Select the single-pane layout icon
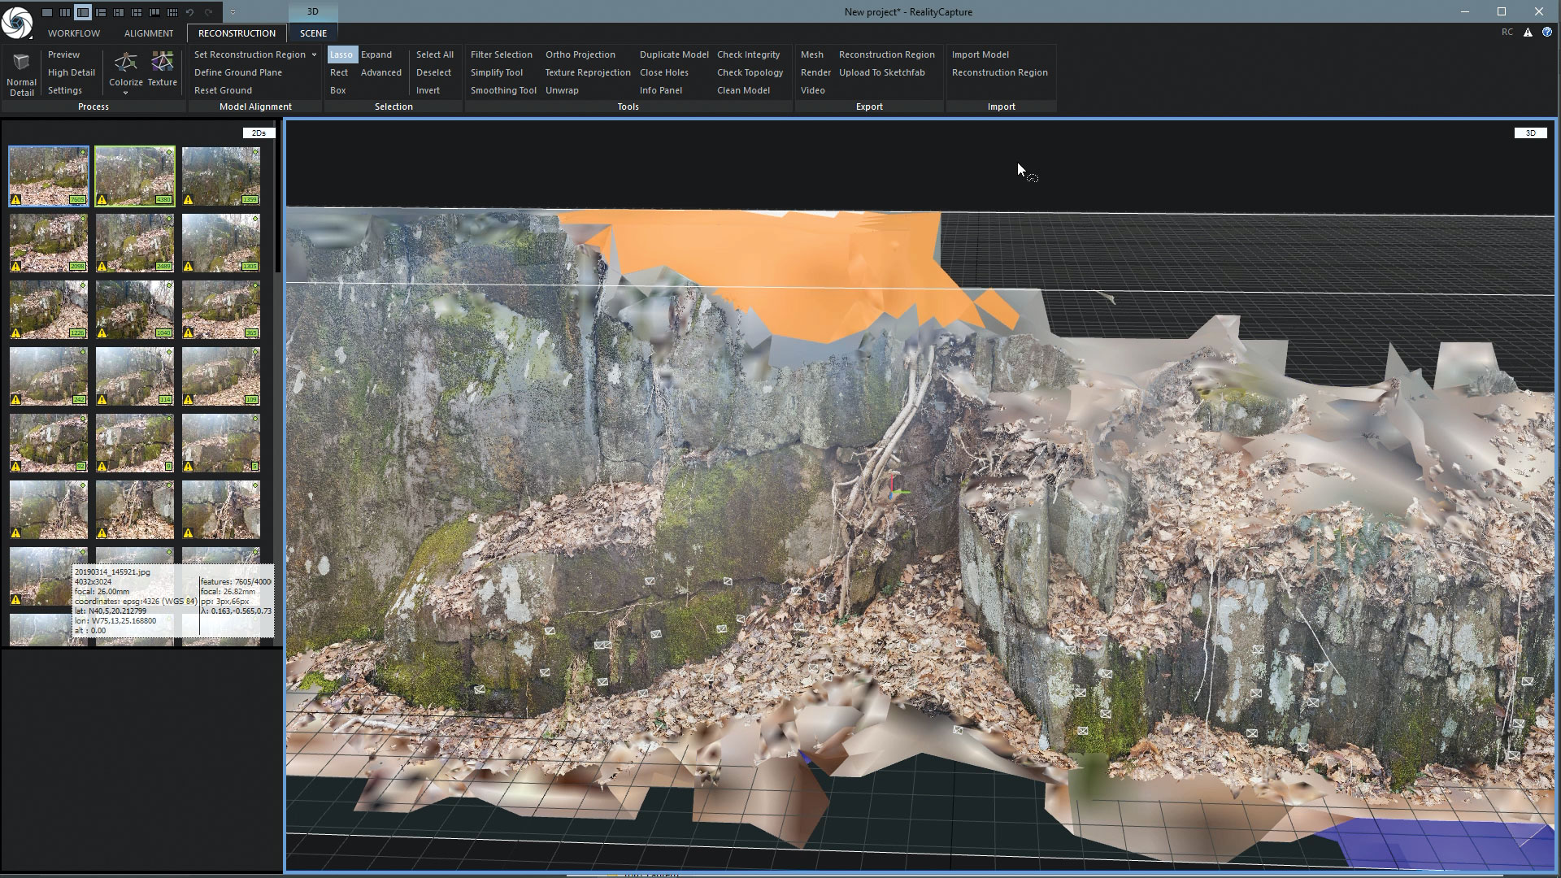1561x878 pixels. pyautogui.click(x=47, y=12)
